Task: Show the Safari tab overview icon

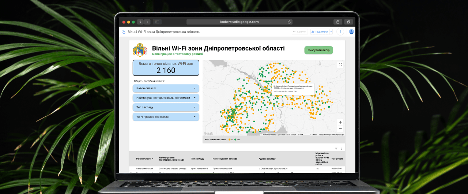Action: pyautogui.click(x=348, y=22)
